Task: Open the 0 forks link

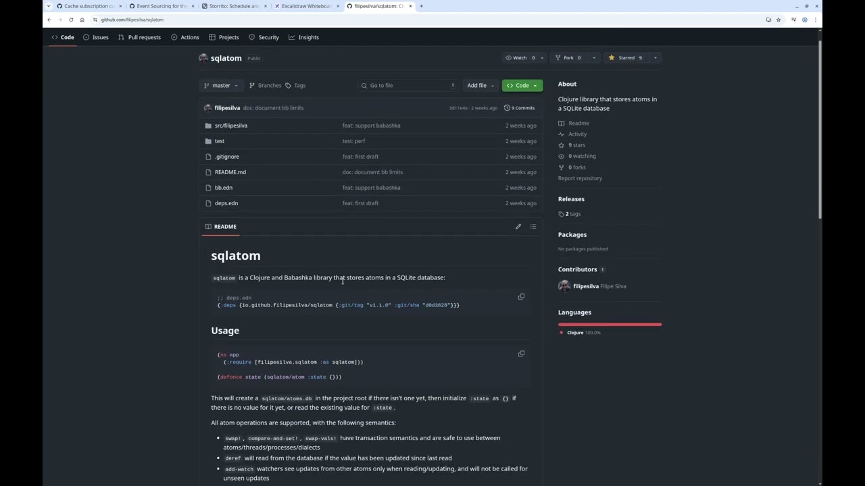Action: coord(572,167)
